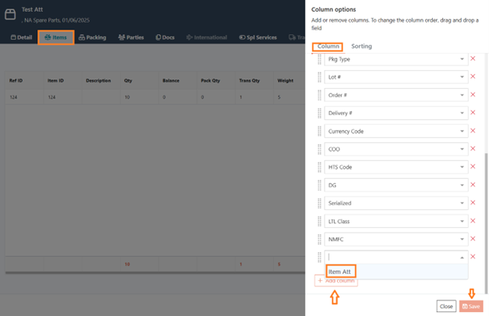Screen dimensions: 489x316
Task: Remove the LTL Class column
Action: (473, 220)
